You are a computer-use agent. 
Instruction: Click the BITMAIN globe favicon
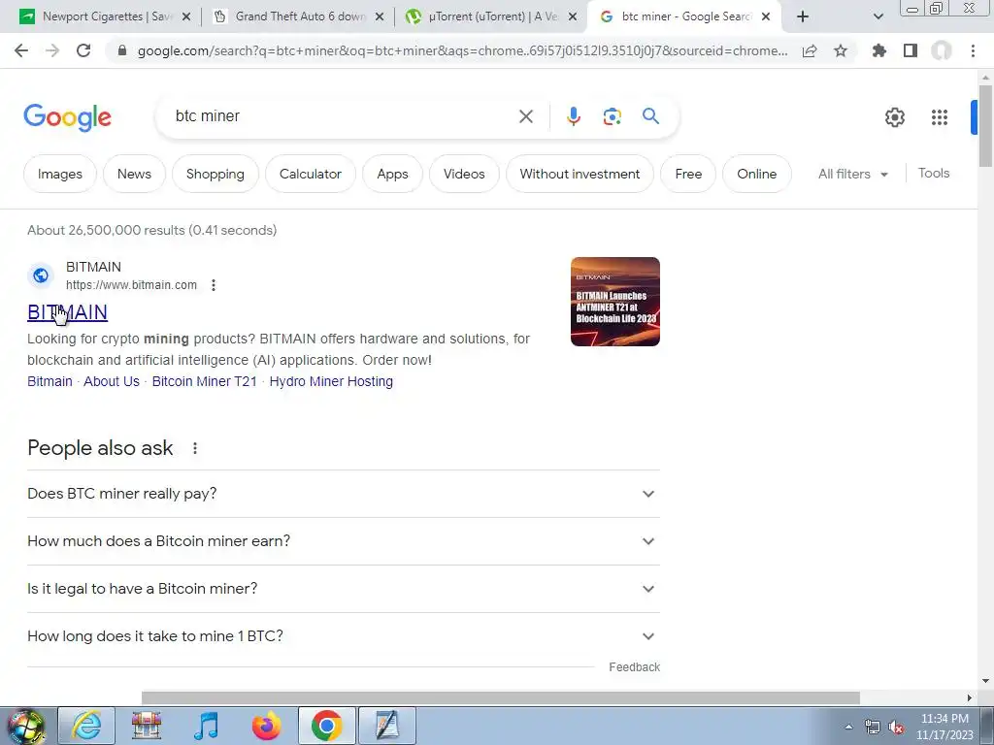(41, 275)
